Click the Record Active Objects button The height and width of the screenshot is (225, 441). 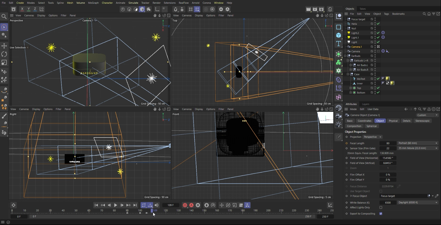[x=185, y=205]
